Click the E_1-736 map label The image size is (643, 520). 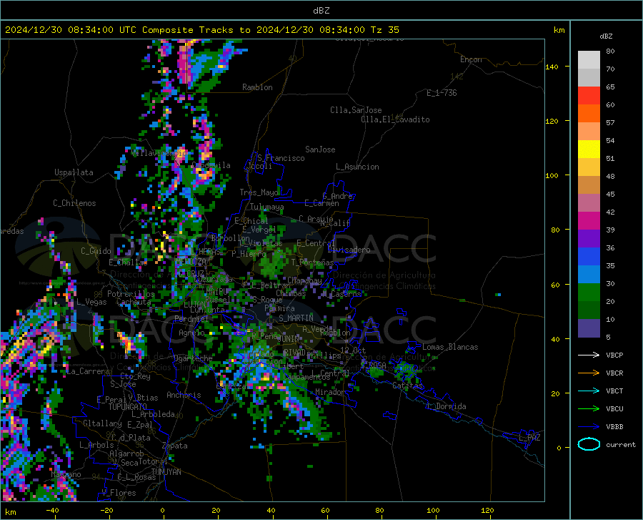[x=442, y=93]
